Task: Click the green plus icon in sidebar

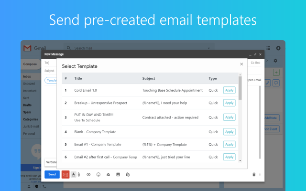Action: [276, 72]
